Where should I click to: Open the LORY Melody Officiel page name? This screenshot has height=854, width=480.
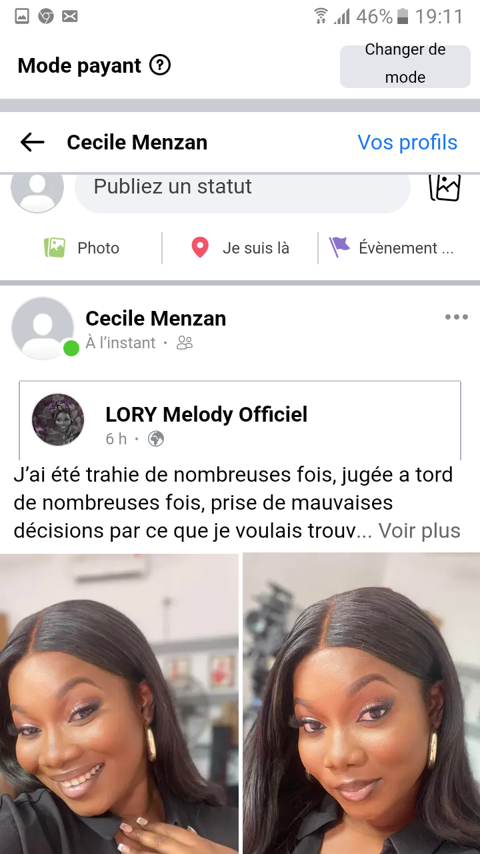click(206, 414)
